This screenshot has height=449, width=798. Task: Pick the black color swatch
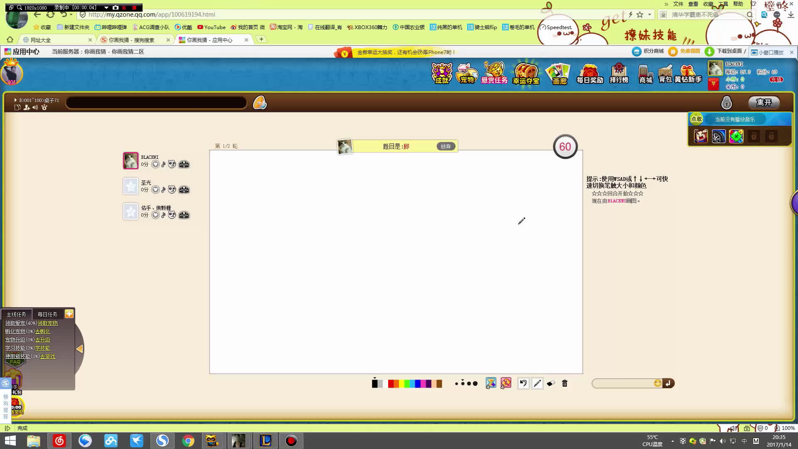374,383
